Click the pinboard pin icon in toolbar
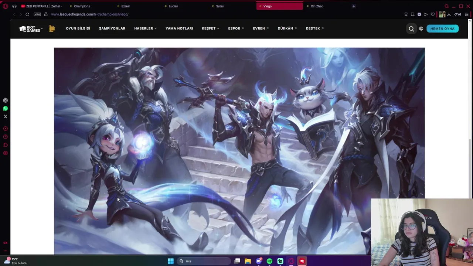This screenshot has width=473, height=266. [406, 14]
